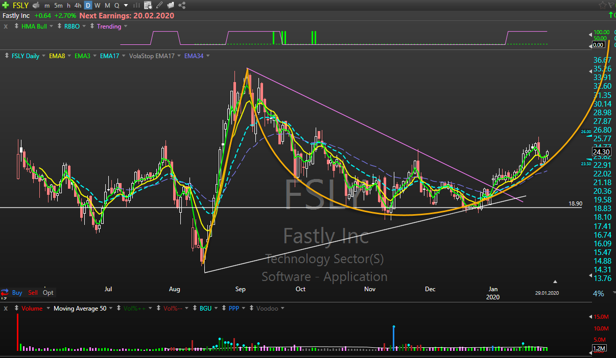Viewport: 616px width, 358px height.
Task: Click the bar chart style icon
Action: click(x=136, y=6)
